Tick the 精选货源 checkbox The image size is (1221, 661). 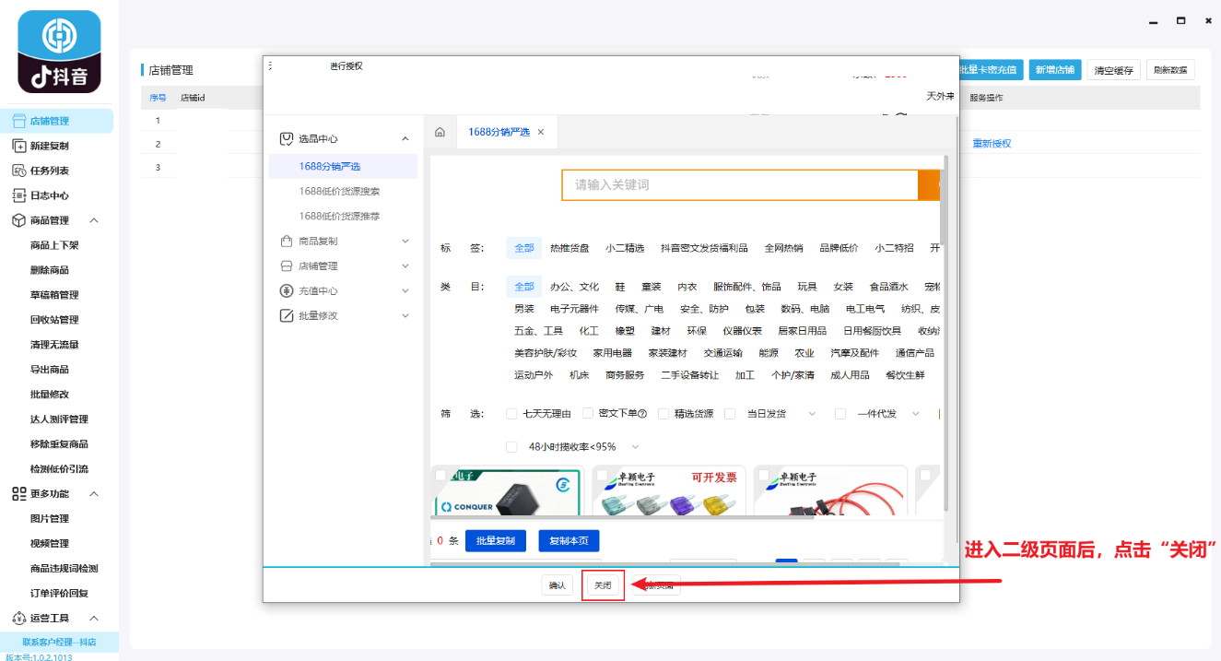tap(663, 414)
